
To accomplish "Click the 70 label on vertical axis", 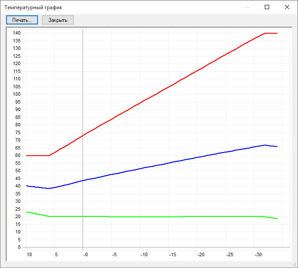I will pyautogui.click(x=18, y=140).
